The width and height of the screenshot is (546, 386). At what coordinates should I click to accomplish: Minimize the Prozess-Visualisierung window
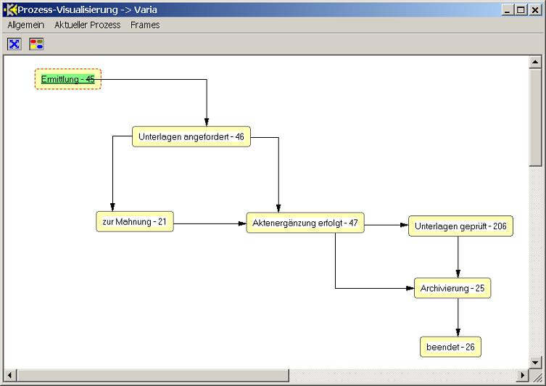click(508, 9)
